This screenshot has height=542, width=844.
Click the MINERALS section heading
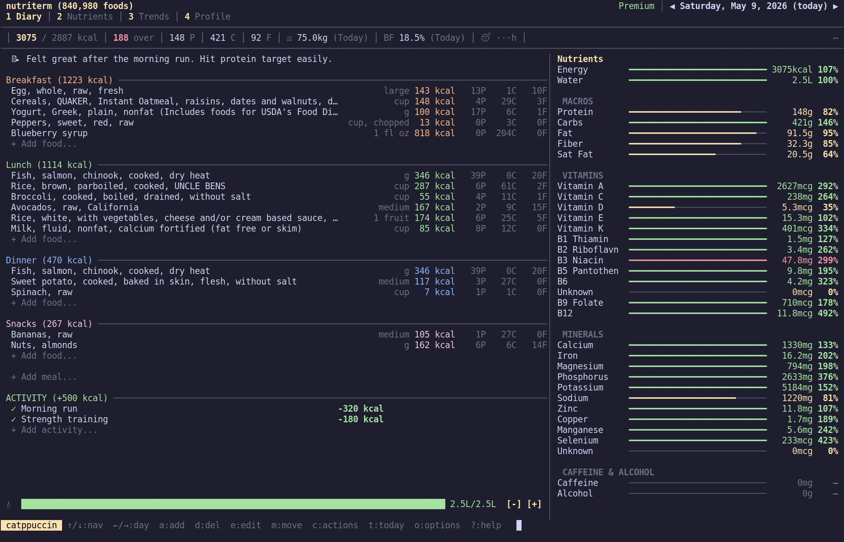582,335
